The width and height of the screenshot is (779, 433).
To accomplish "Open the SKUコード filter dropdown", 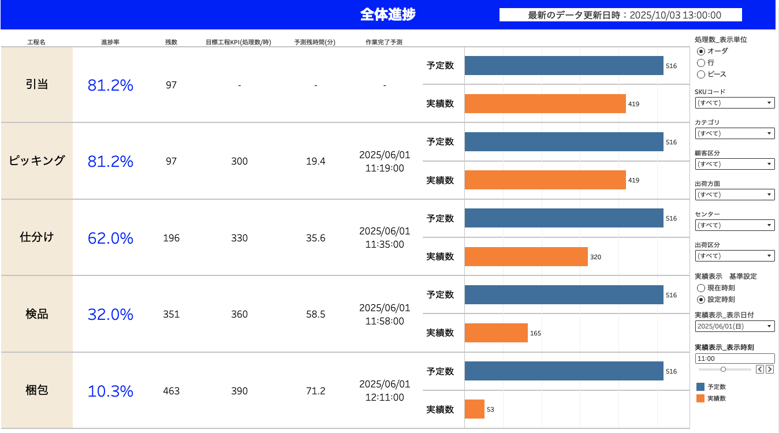I will tap(735, 103).
